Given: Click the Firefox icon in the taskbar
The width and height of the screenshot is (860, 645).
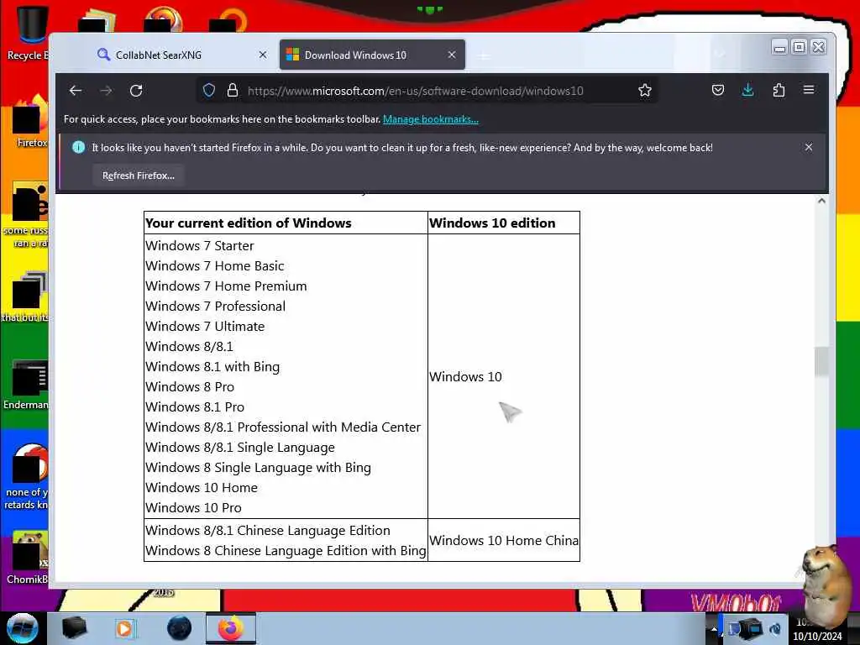Looking at the screenshot, I should pyautogui.click(x=231, y=628).
